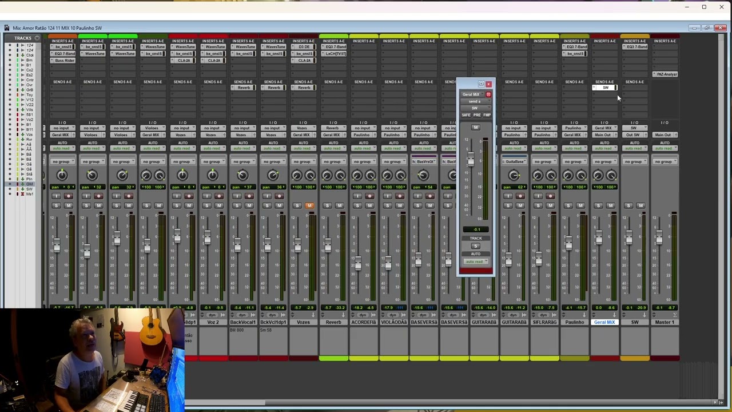Open auto read dropdown in send window

[475, 262]
